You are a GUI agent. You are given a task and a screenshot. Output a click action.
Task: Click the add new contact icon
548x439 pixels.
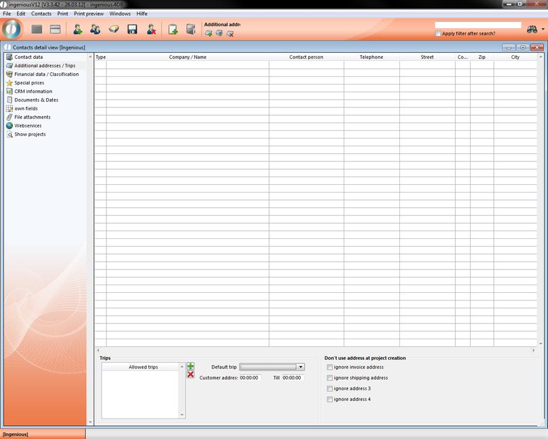click(x=78, y=29)
